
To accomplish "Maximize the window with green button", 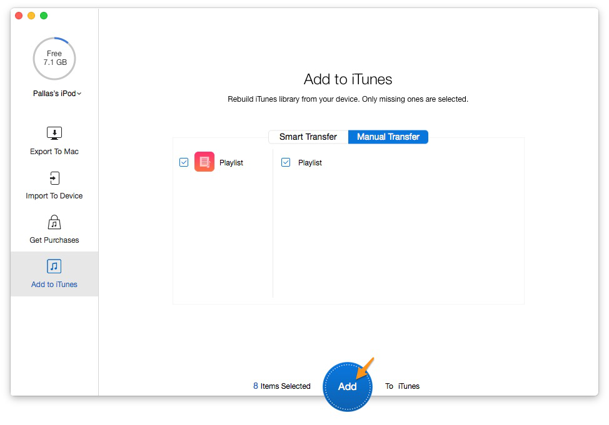I will pos(44,16).
